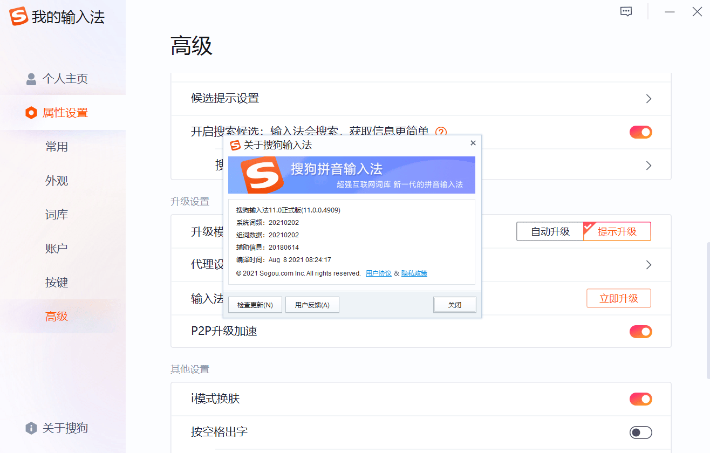Click the P2P升级加速 label
The height and width of the screenshot is (453, 710).
(224, 331)
